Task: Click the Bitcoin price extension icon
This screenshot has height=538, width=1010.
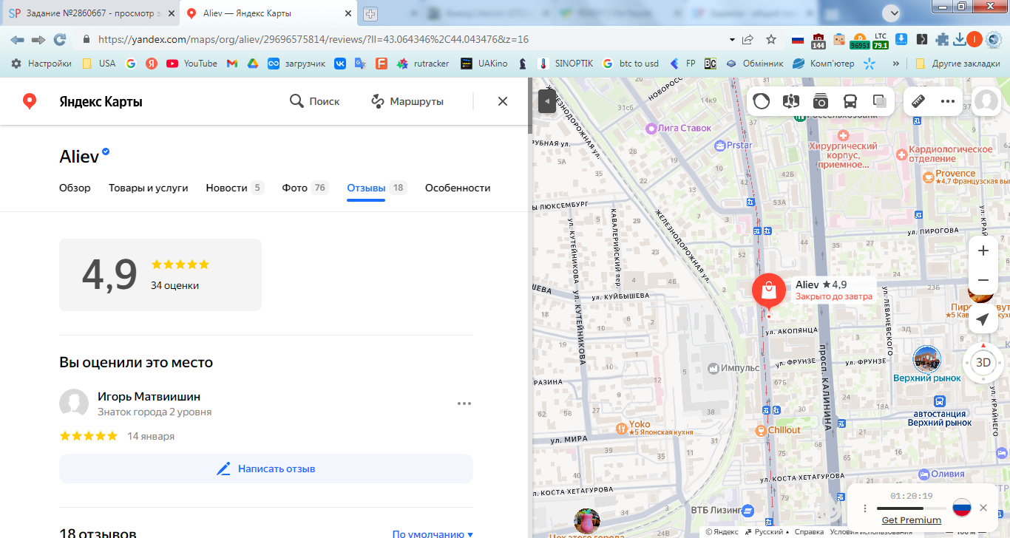Action: click(860, 40)
